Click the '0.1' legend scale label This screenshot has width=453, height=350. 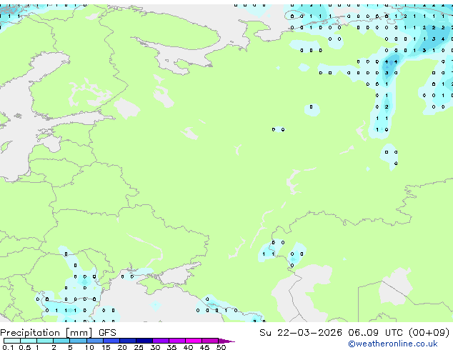(8, 347)
